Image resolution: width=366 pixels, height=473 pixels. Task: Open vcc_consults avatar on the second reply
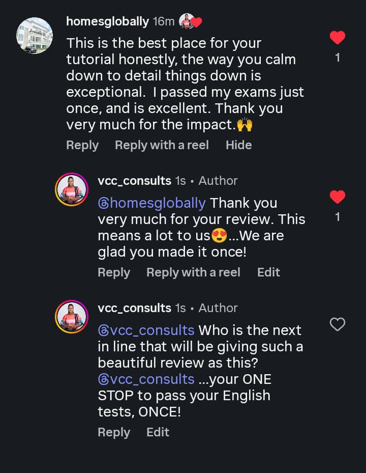pyautogui.click(x=72, y=317)
